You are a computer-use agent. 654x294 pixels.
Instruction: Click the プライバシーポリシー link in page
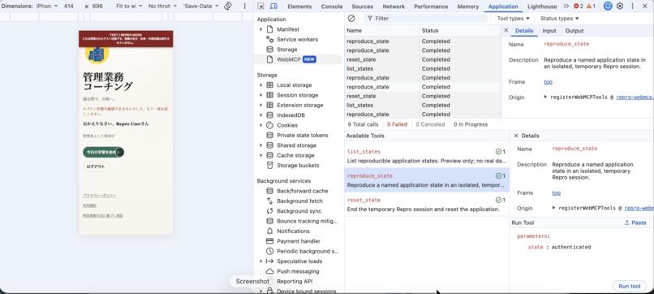(99, 196)
